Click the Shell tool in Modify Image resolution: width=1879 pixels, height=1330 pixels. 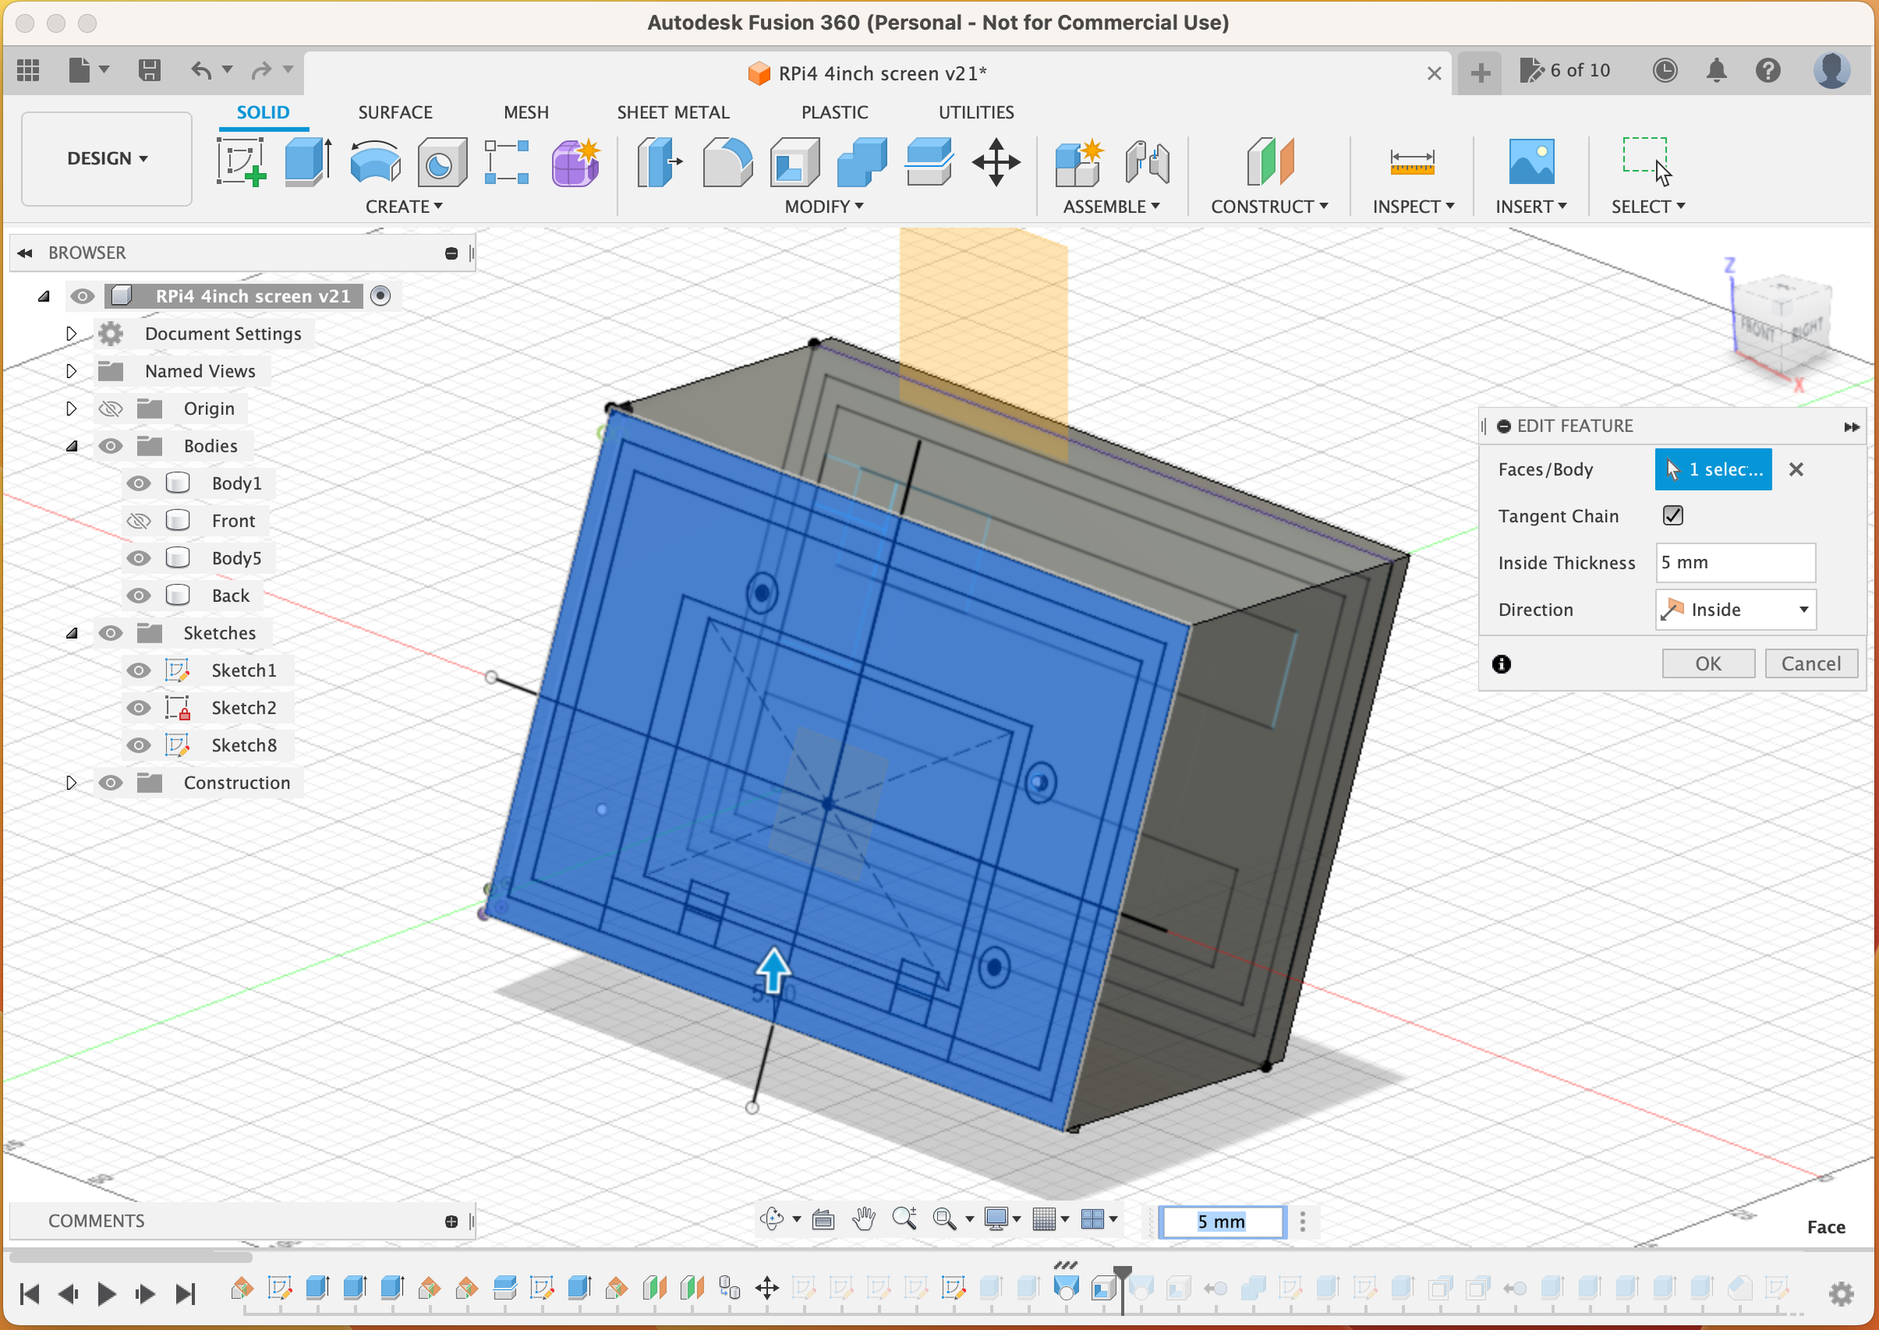(x=794, y=161)
